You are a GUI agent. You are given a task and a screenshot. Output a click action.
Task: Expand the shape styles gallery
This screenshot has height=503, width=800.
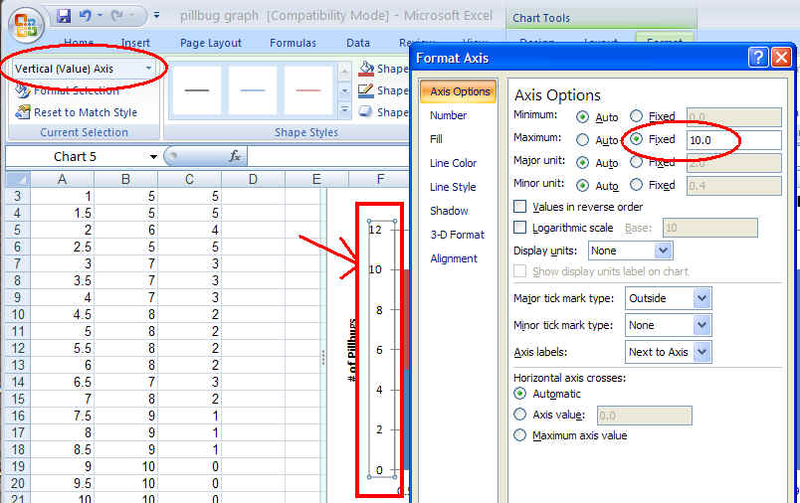pos(345,109)
